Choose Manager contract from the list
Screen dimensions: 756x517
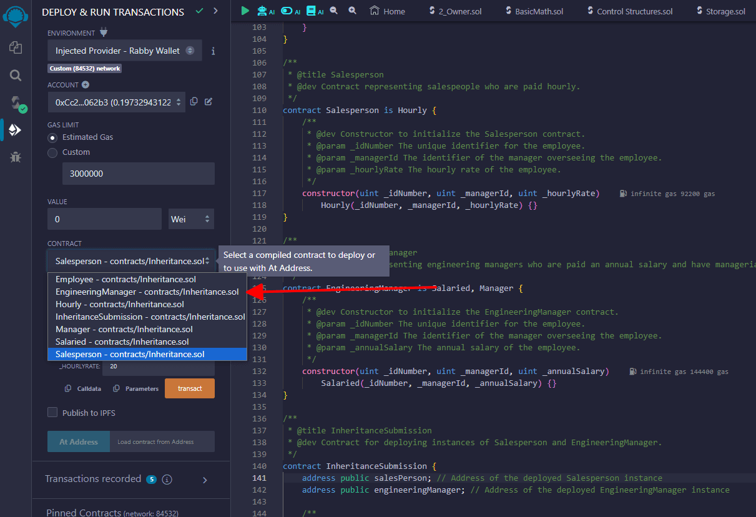click(147, 329)
